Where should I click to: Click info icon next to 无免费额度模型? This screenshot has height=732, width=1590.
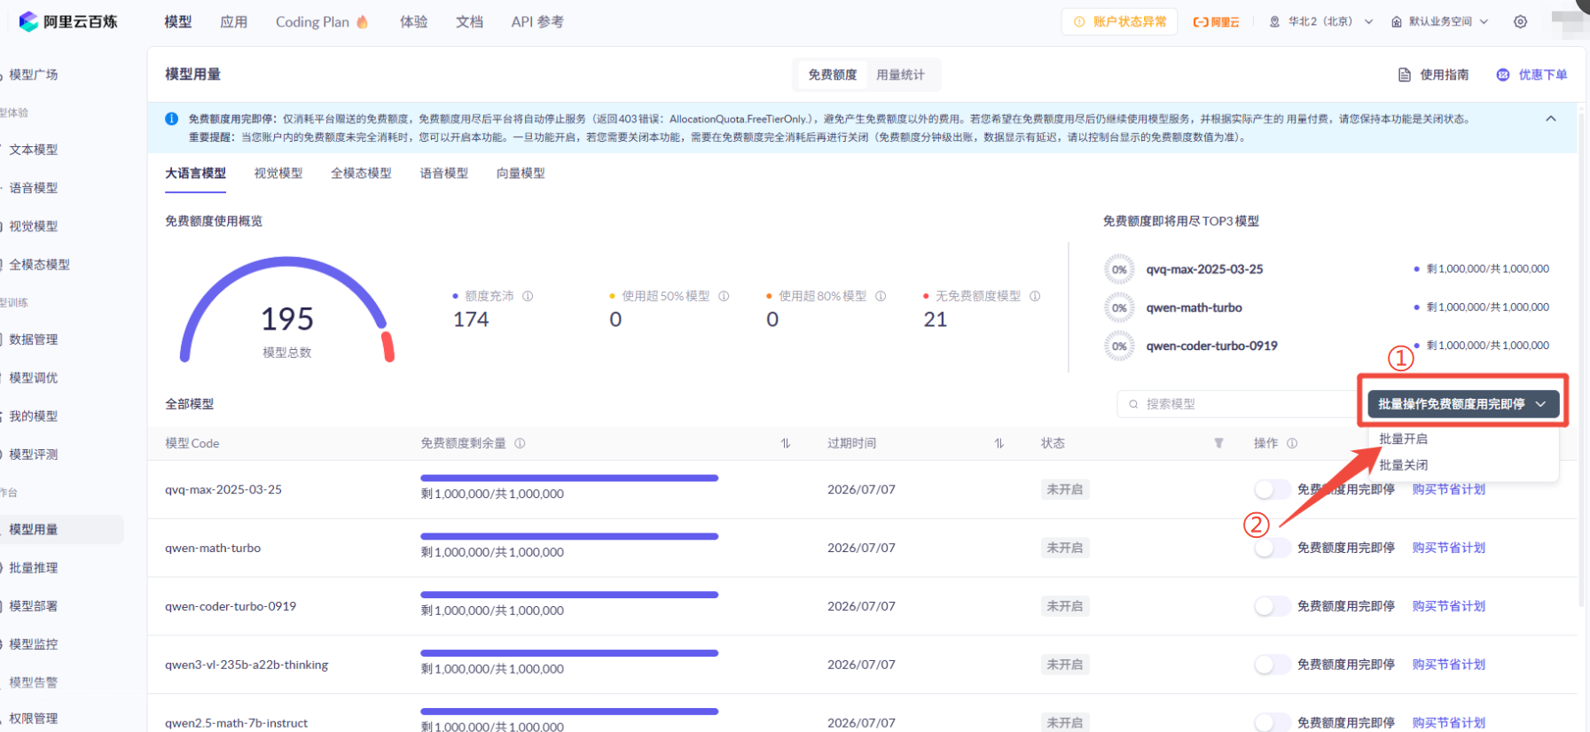[1035, 296]
